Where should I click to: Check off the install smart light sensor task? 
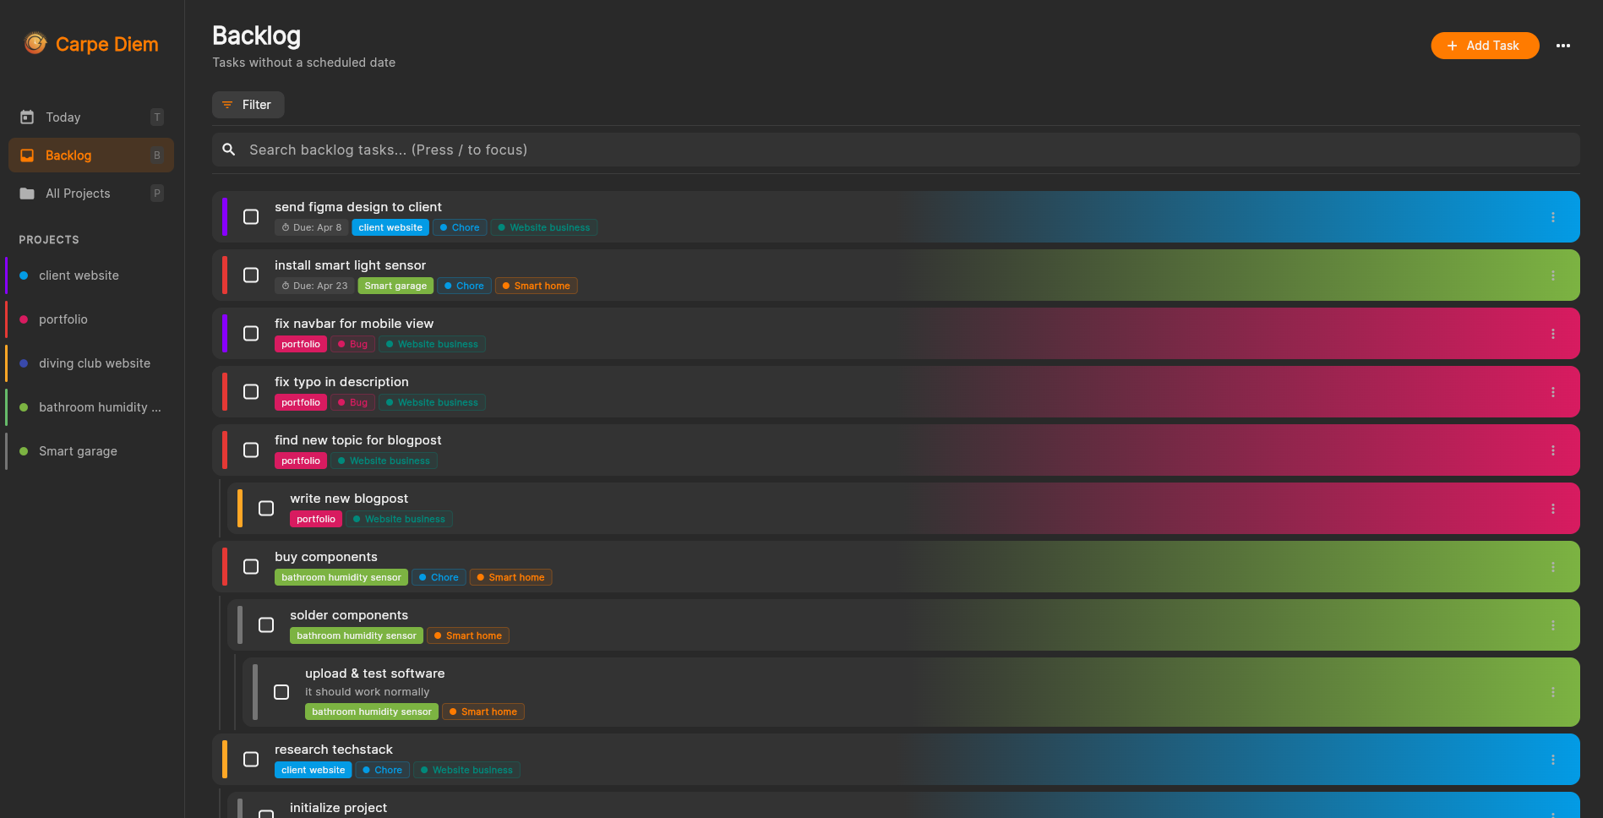251,275
